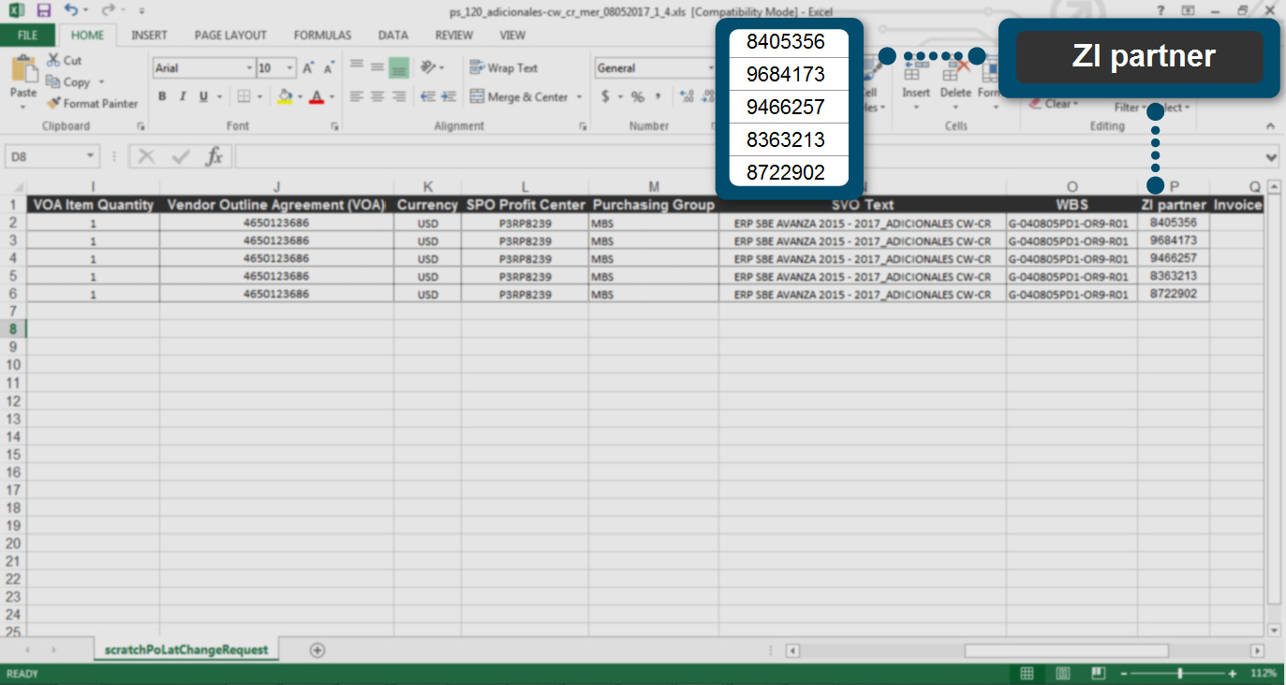Toggle Wrap Text option
This screenshot has width=1286, height=685.
pos(504,68)
